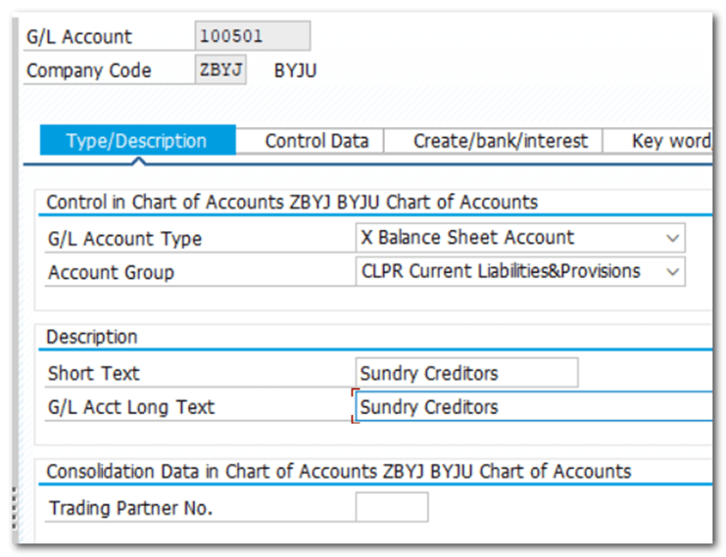Open the Account Group dropdown
This screenshot has width=726, height=557.
(672, 272)
